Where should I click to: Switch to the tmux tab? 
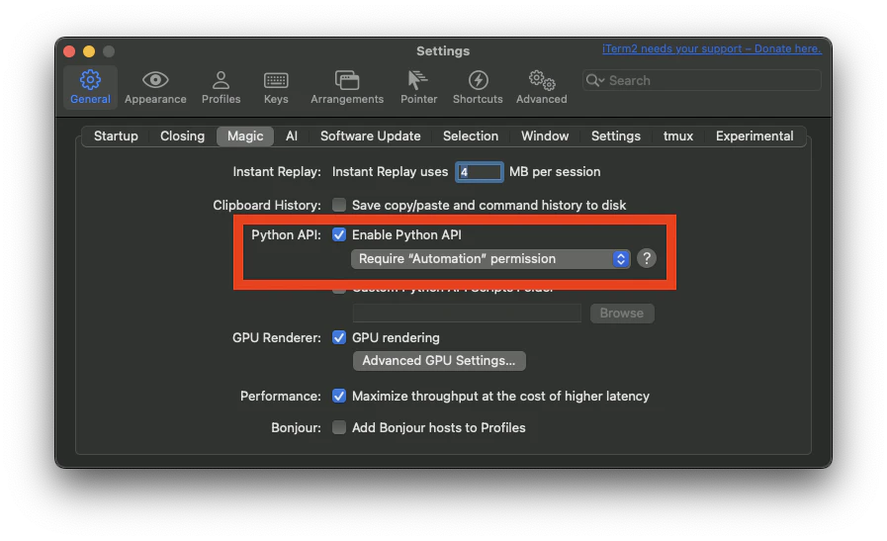pyautogui.click(x=677, y=136)
